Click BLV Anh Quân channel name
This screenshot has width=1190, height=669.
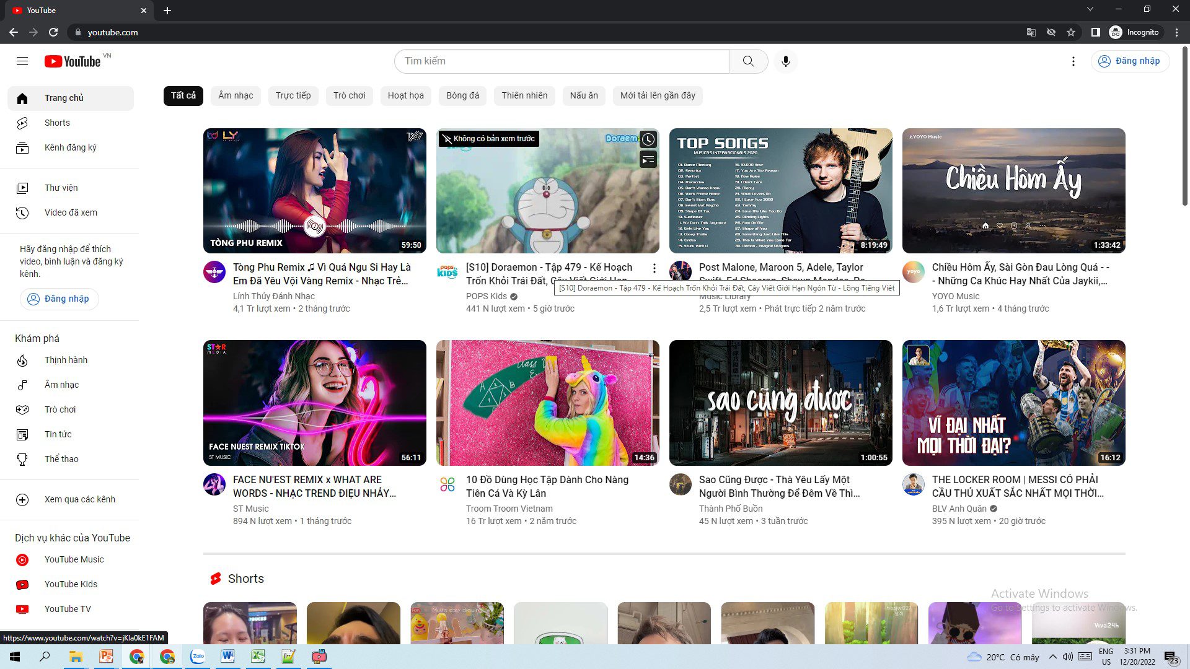959,509
